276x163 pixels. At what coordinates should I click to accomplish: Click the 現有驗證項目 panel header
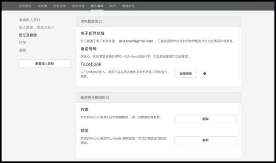tap(158, 22)
